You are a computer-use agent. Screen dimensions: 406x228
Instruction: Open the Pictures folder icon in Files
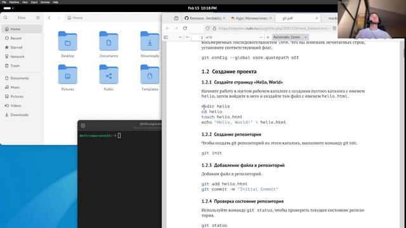(68, 75)
